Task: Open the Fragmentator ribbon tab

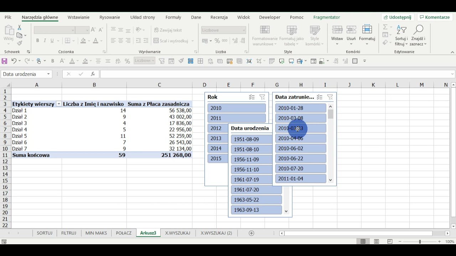Action: point(327,17)
